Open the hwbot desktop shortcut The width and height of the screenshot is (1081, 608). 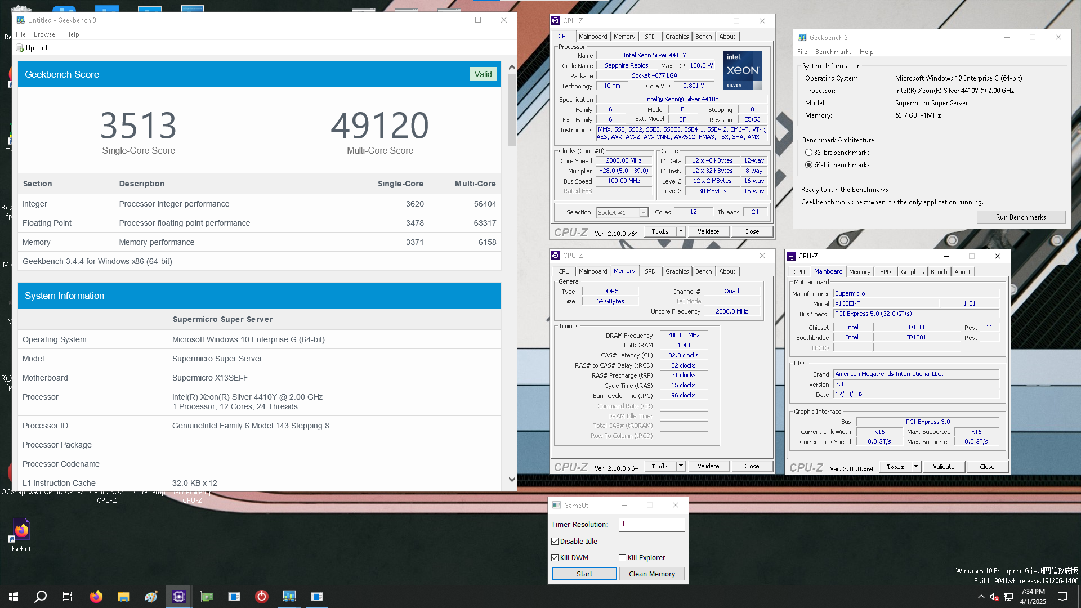pyautogui.click(x=21, y=535)
